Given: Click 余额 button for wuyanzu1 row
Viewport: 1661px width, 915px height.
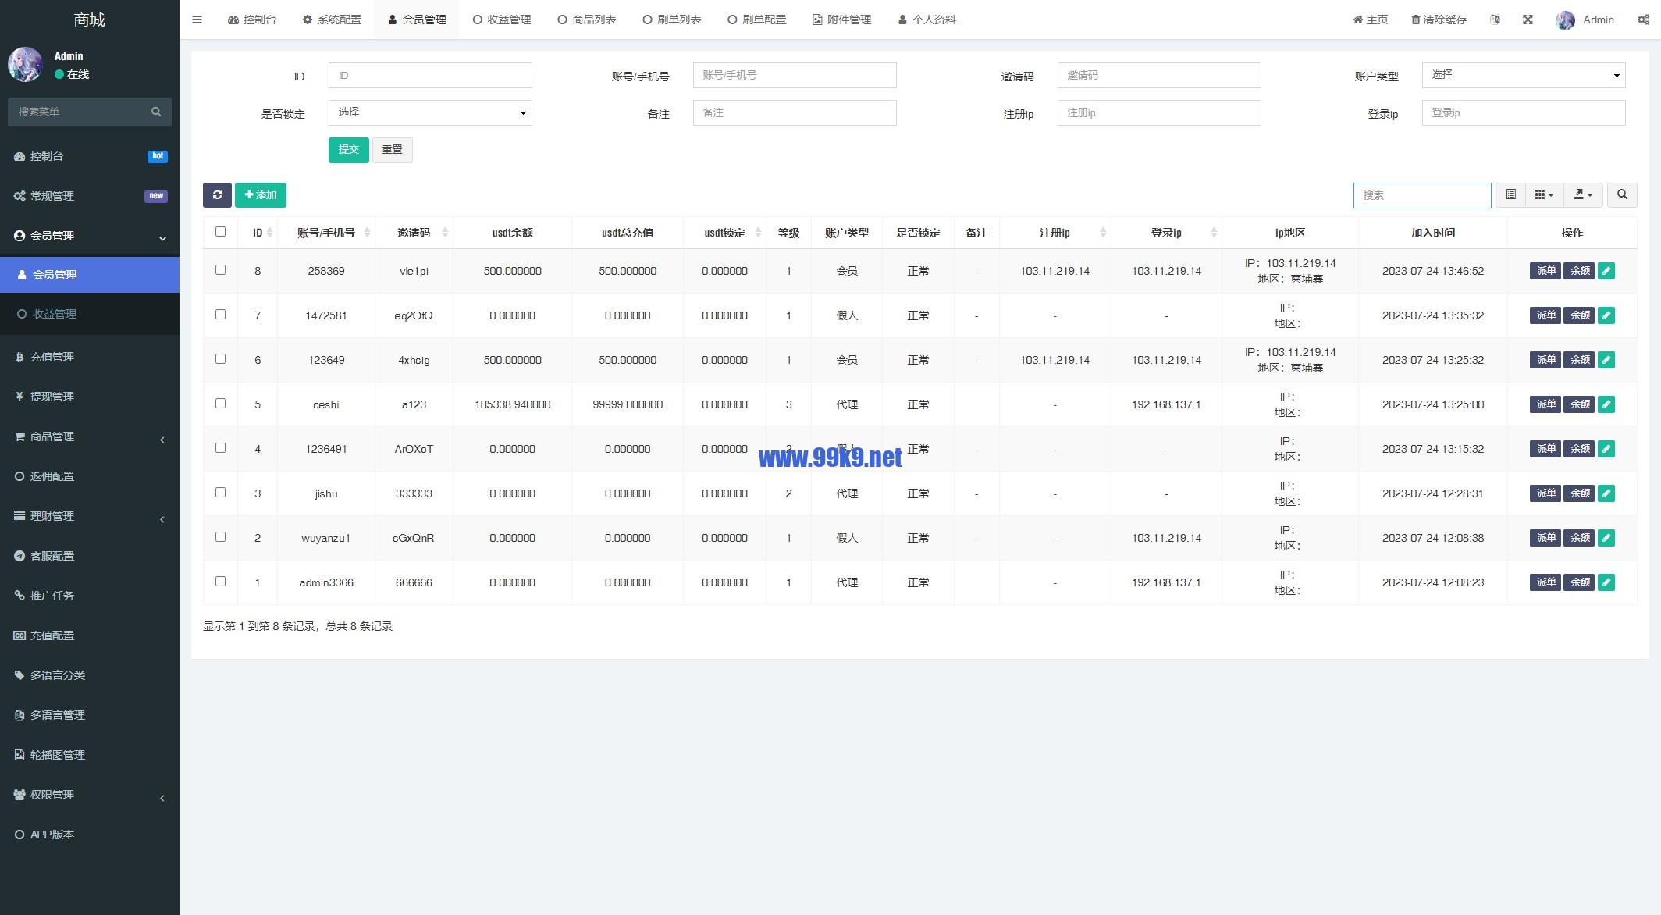Looking at the screenshot, I should (1579, 538).
